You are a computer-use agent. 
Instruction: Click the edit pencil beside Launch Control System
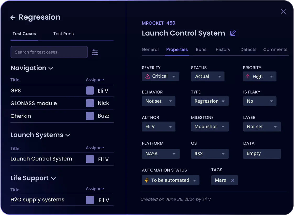coord(233,33)
